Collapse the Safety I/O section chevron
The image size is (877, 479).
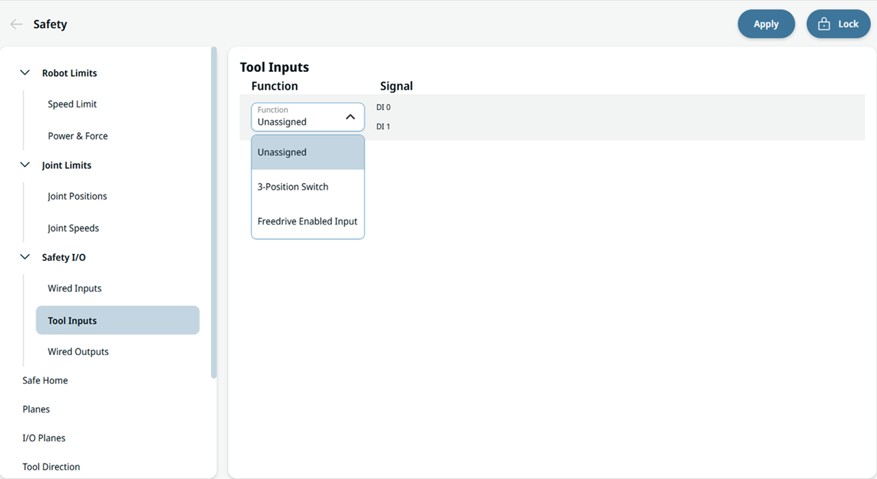tap(25, 257)
